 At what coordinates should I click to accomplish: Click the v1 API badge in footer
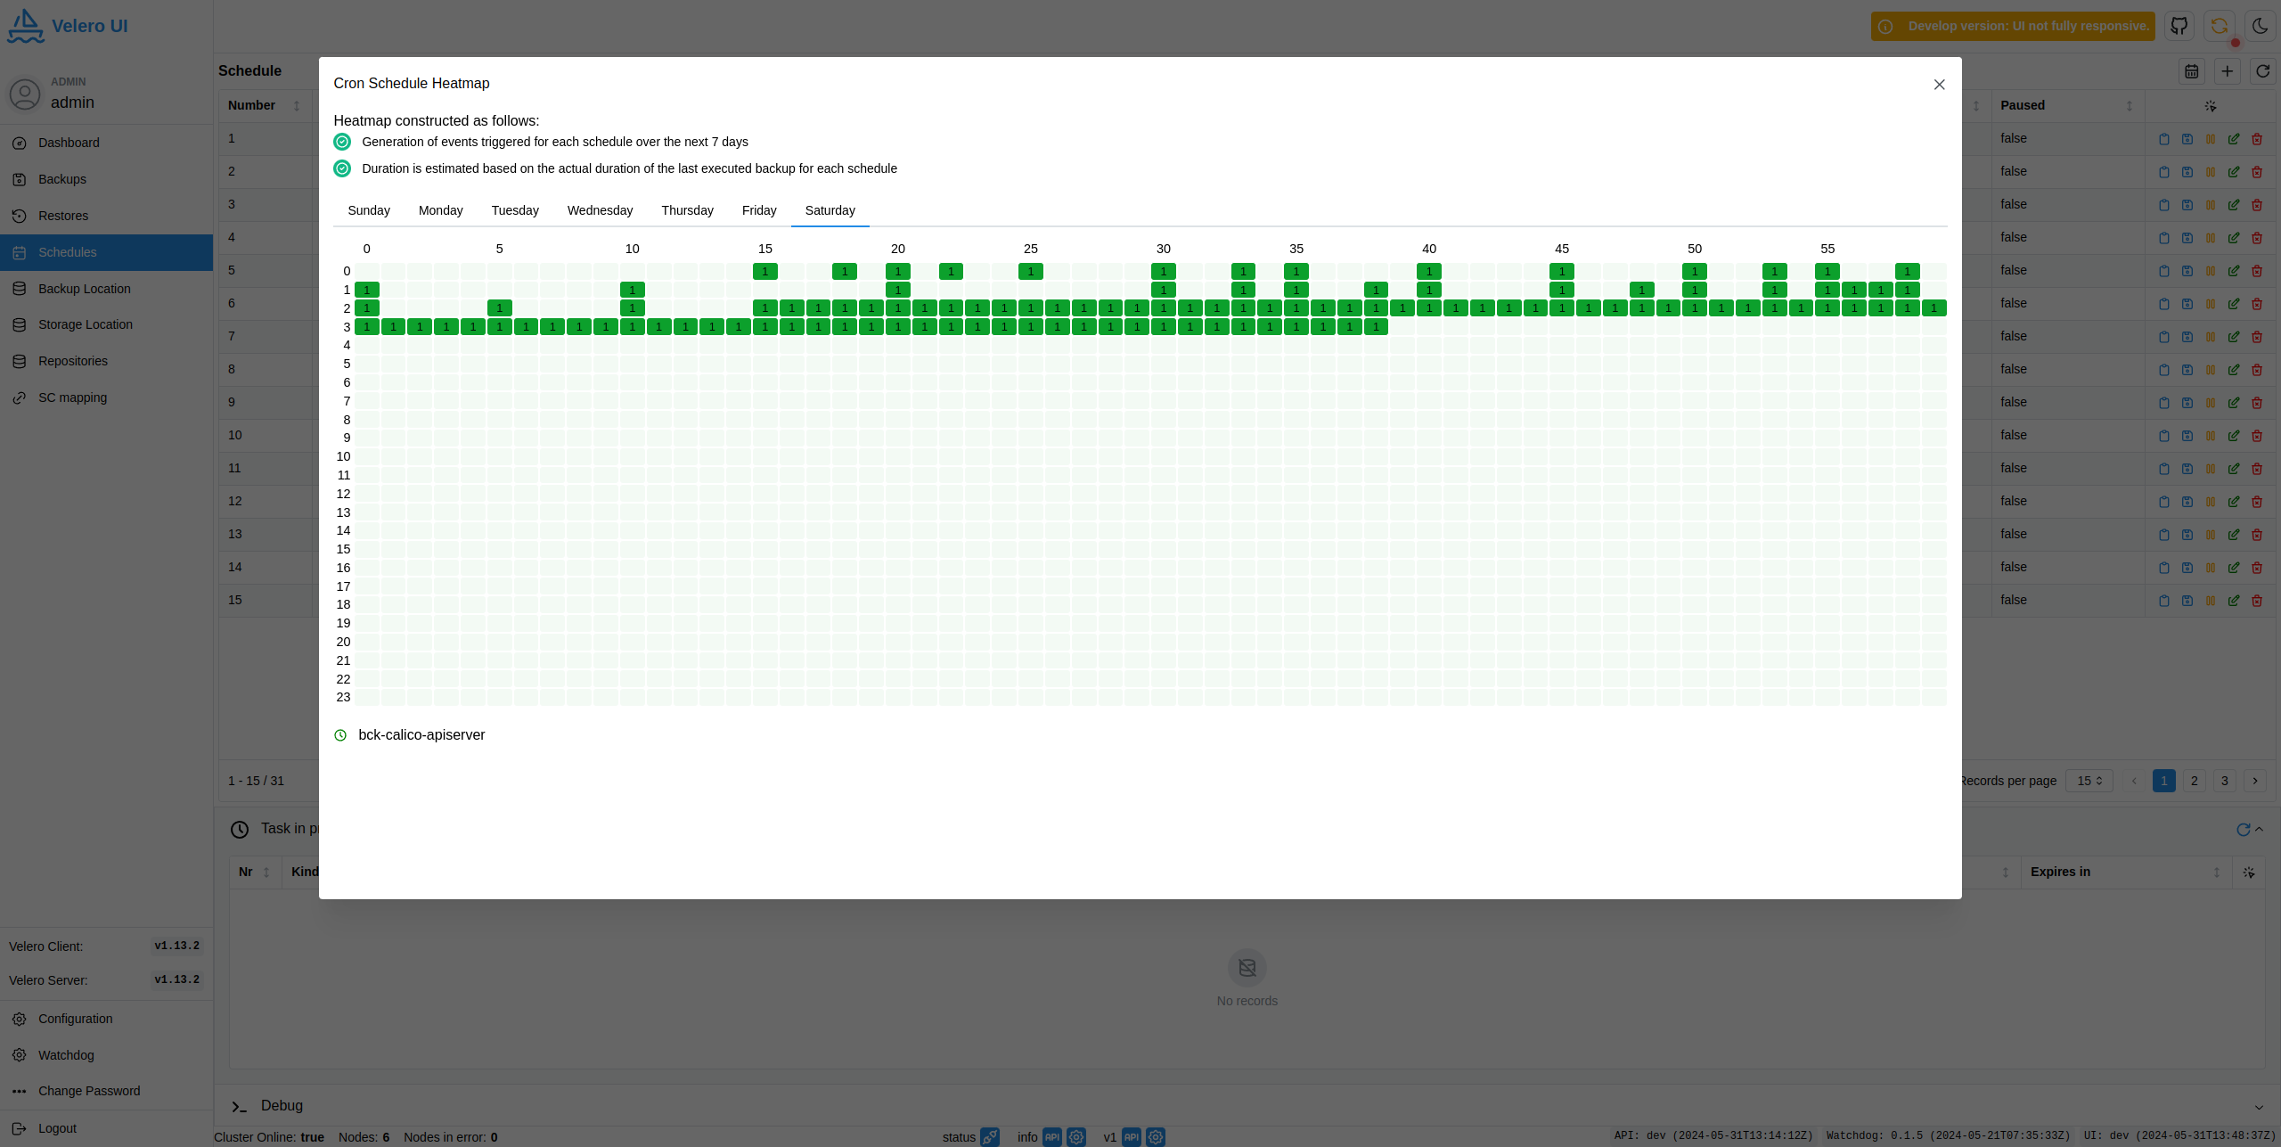(1132, 1137)
